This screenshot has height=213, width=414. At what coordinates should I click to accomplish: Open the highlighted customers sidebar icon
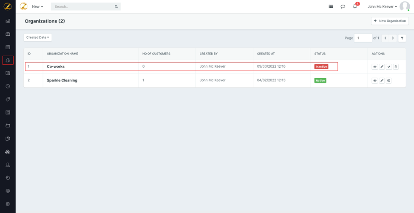(8, 60)
